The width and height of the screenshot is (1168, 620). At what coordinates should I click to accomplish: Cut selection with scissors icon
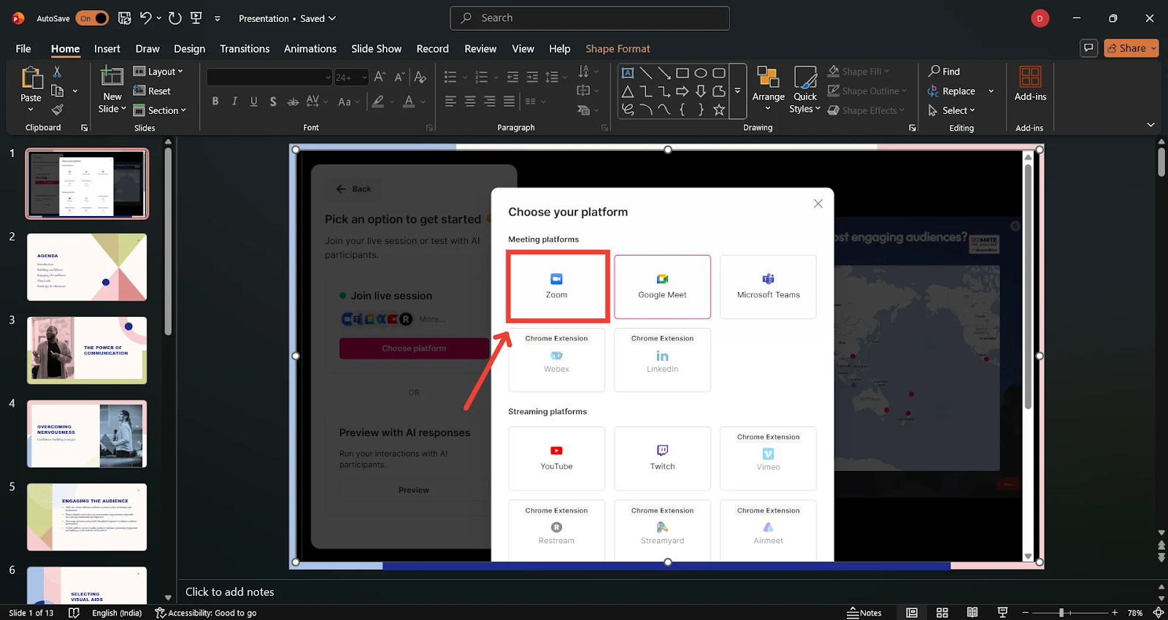pyautogui.click(x=57, y=72)
